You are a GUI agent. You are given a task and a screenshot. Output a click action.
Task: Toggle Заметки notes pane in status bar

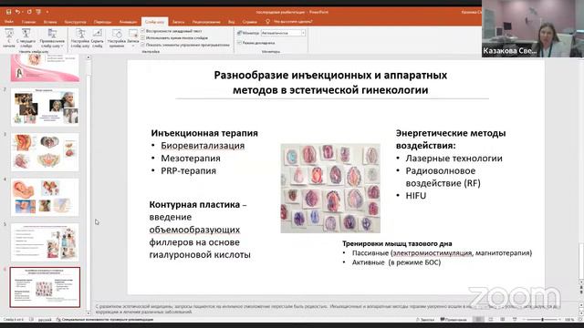click(425, 320)
